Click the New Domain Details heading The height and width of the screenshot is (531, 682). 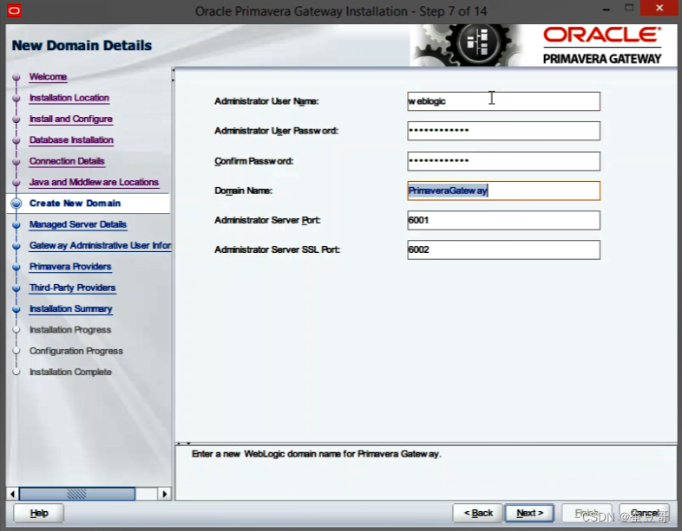pyautogui.click(x=82, y=45)
